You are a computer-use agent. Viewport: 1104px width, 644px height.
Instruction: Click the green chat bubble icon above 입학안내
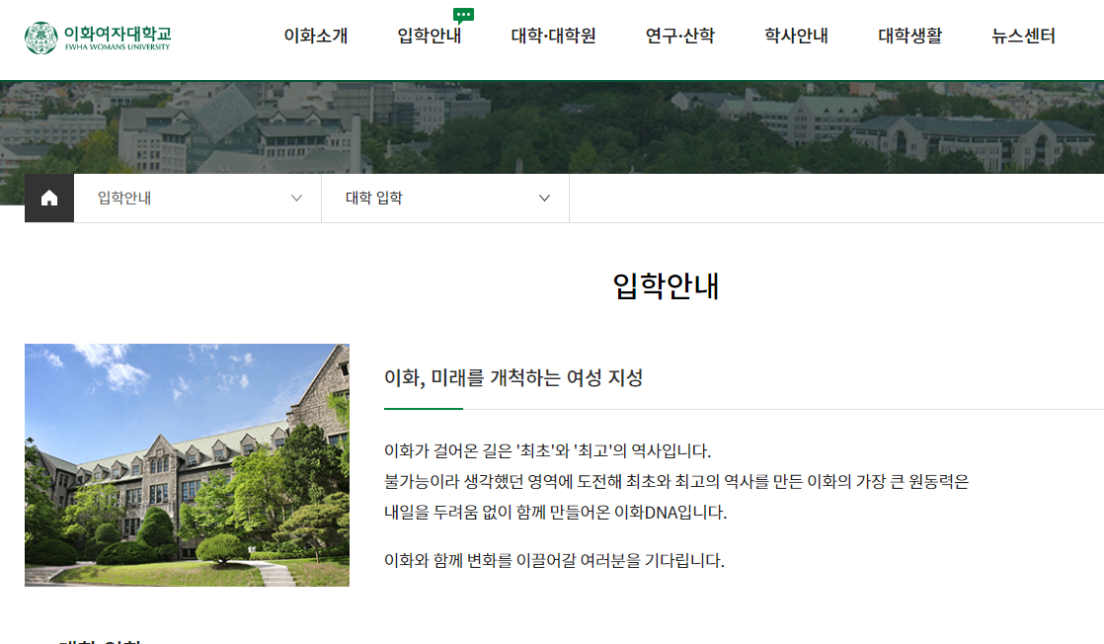[463, 15]
